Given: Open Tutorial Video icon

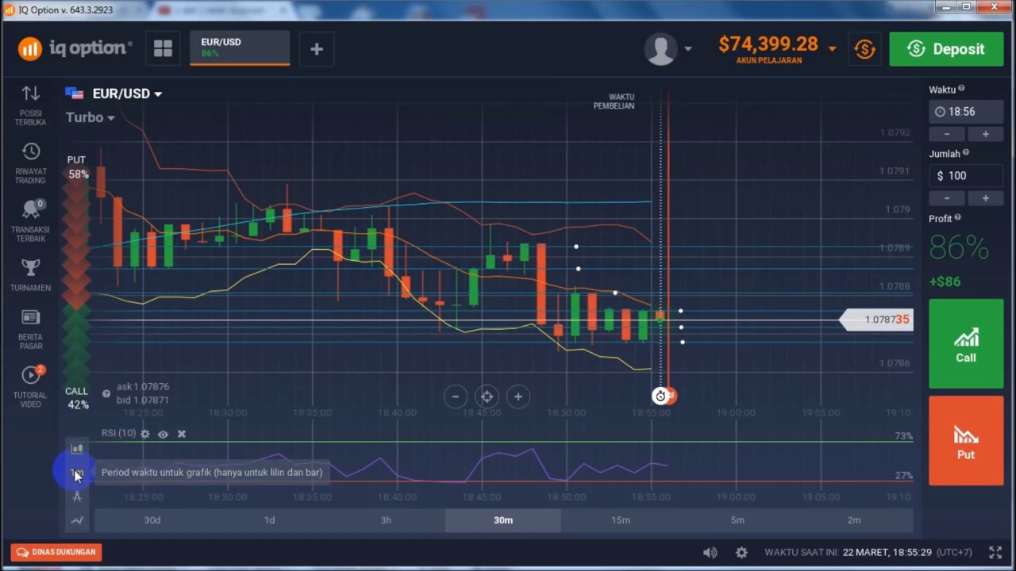Looking at the screenshot, I should (30, 386).
